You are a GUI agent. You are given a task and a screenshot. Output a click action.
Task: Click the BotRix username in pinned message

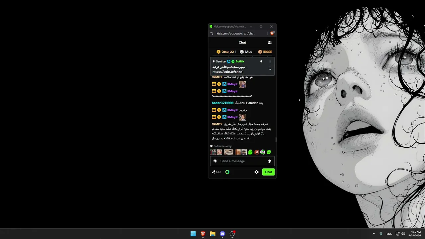point(240,61)
